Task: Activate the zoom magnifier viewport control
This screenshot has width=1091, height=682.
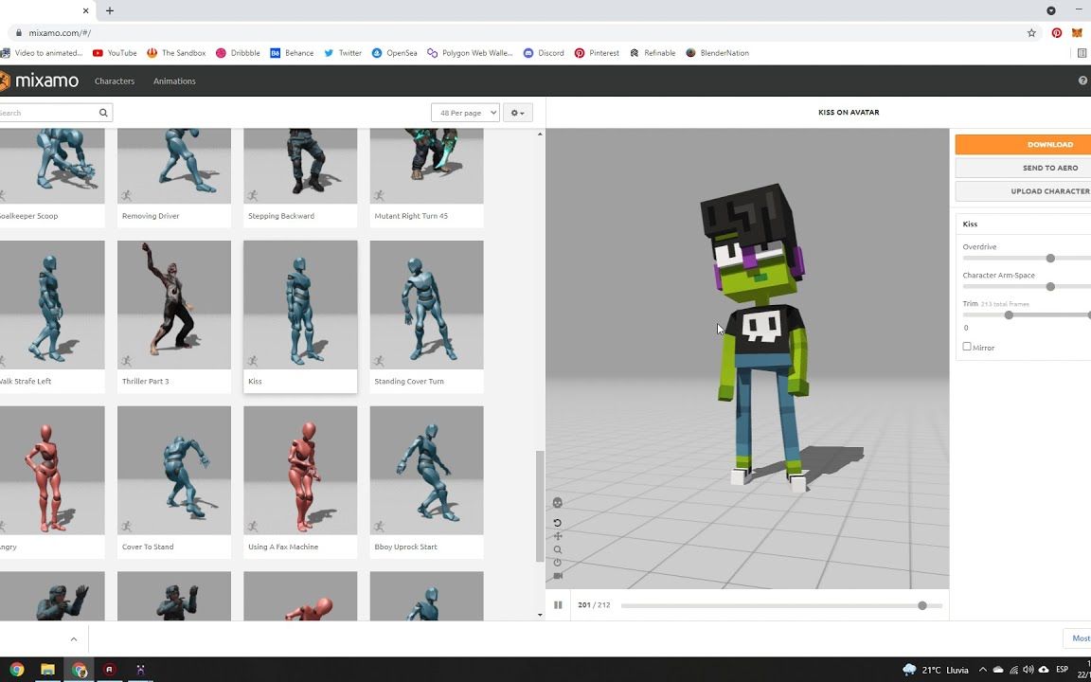Action: point(557,549)
